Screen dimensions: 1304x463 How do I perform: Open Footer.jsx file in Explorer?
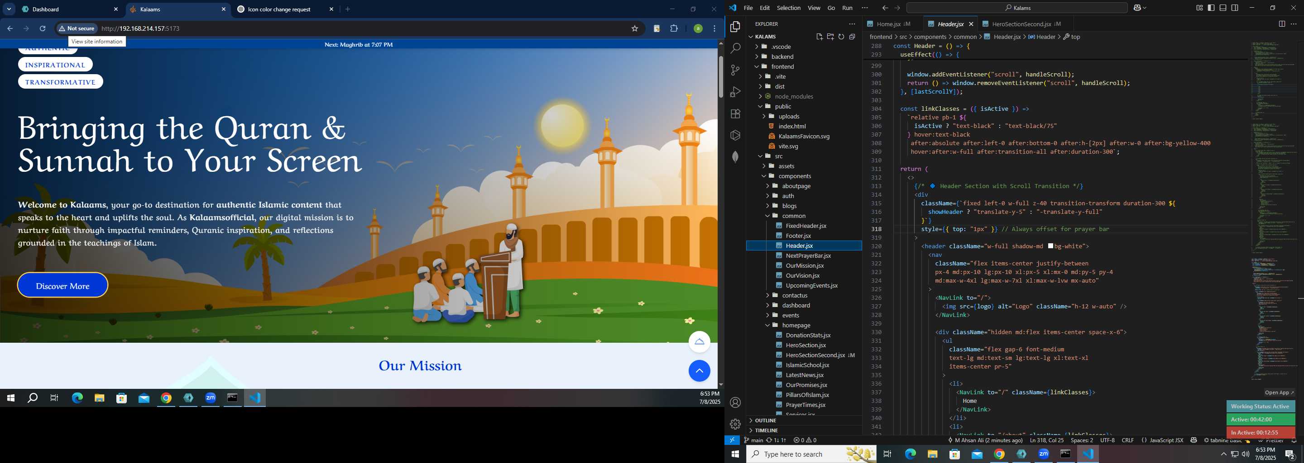[x=798, y=236]
